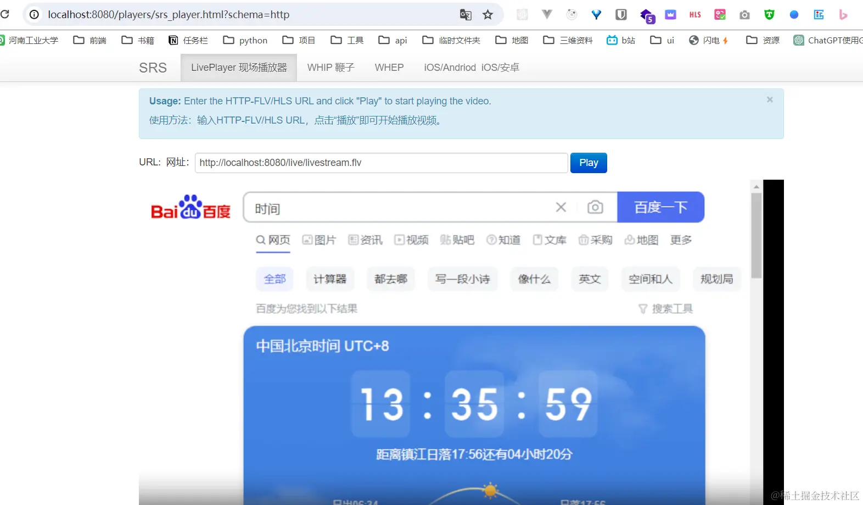This screenshot has height=505, width=863.
Task: Open the api bookmark folder
Action: click(x=393, y=40)
